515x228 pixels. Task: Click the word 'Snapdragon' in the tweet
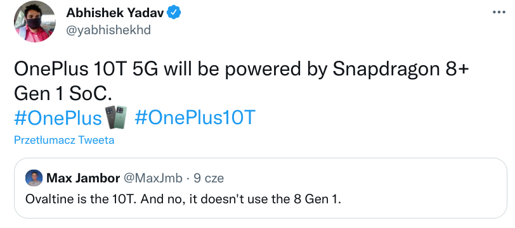click(x=385, y=70)
